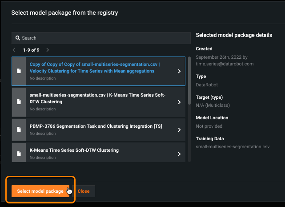
Task: Go to next page of model packages
Action: pyautogui.click(x=48, y=50)
